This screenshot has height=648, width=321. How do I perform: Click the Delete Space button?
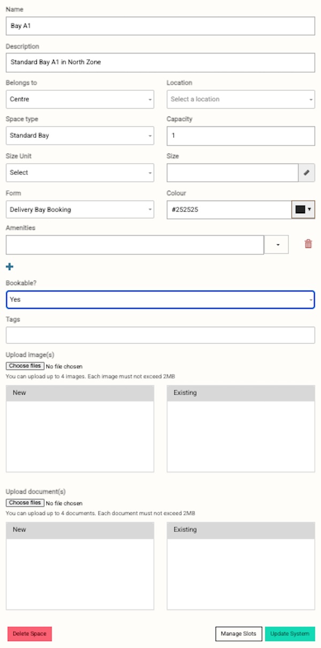tap(29, 634)
